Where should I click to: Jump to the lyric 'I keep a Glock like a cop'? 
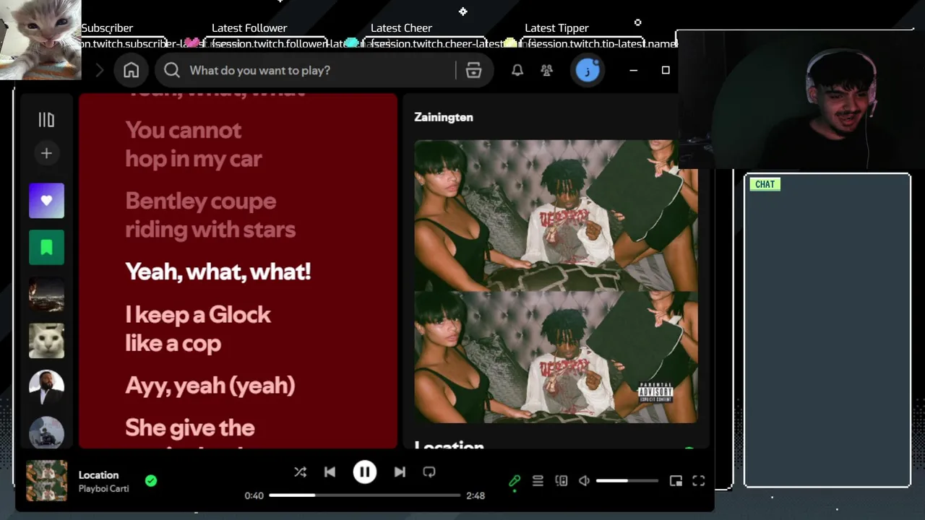(198, 329)
